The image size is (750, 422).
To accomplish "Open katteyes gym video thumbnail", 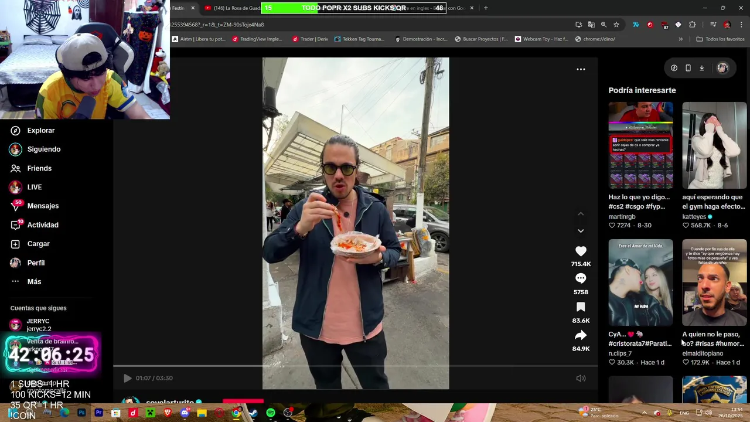I will pos(714,145).
